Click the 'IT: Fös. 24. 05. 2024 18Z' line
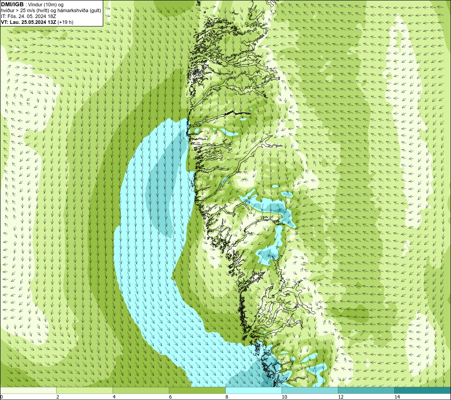 click(28, 16)
